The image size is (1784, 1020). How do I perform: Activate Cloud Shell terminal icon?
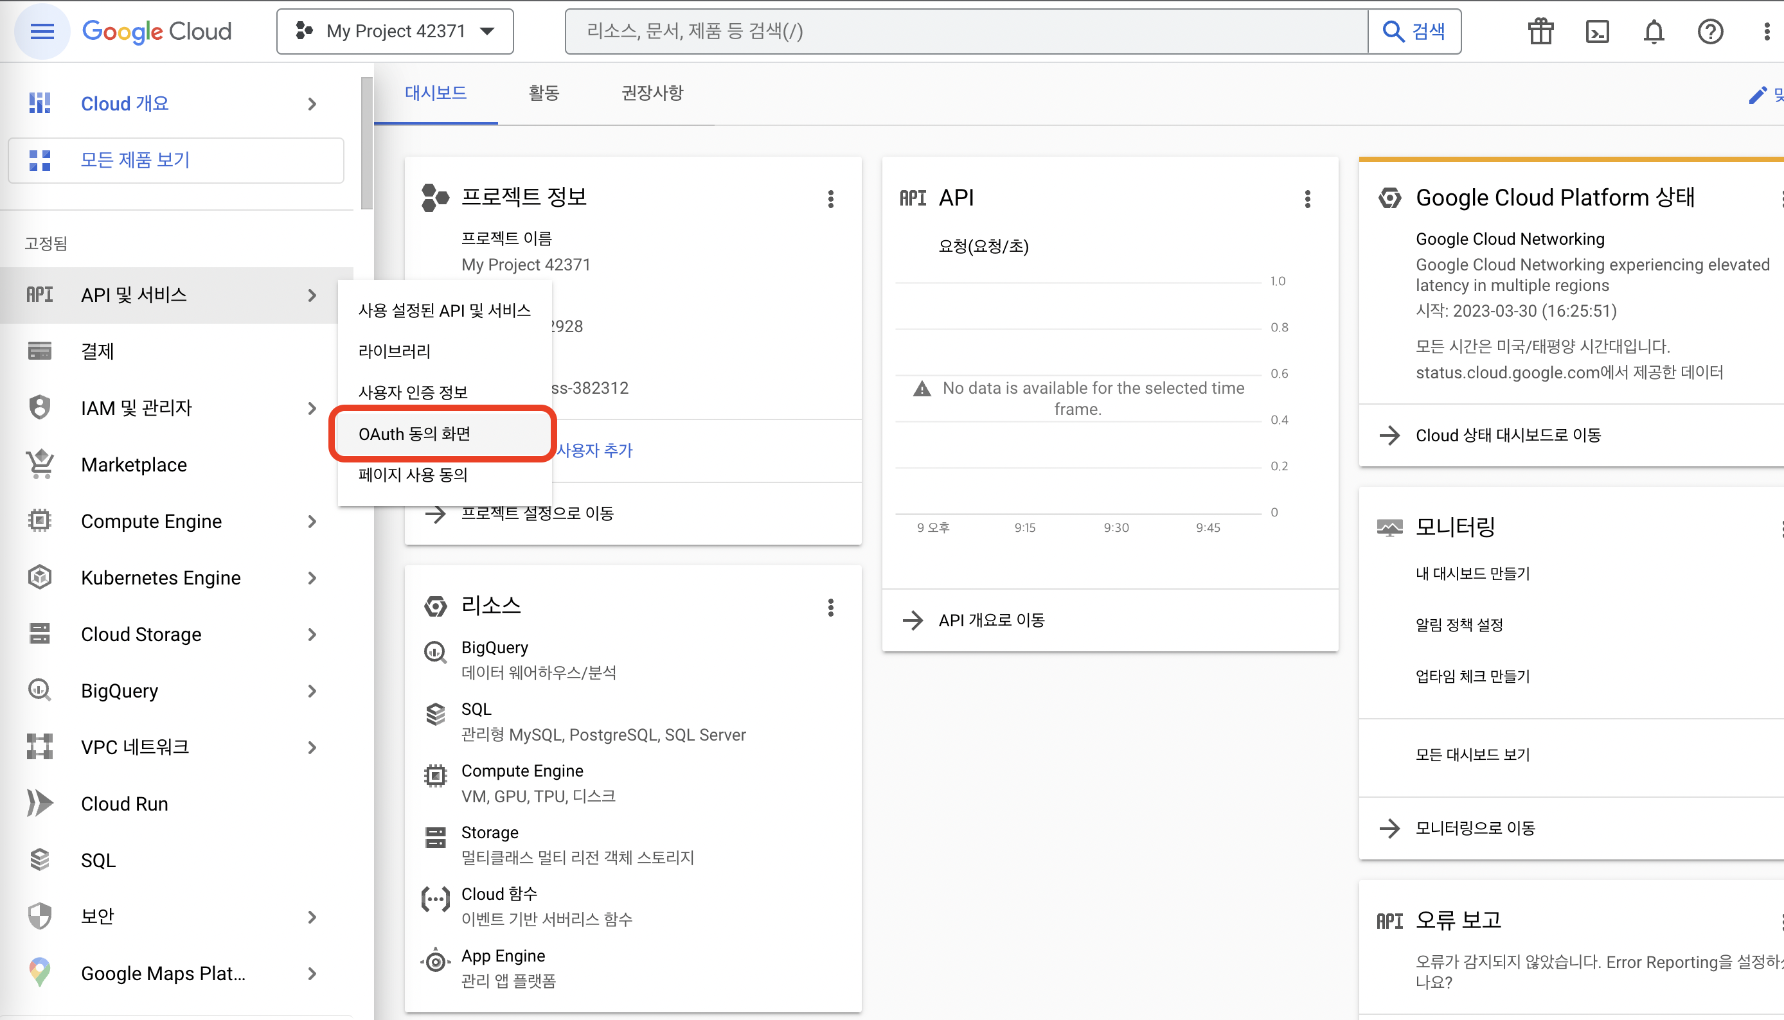1597,31
